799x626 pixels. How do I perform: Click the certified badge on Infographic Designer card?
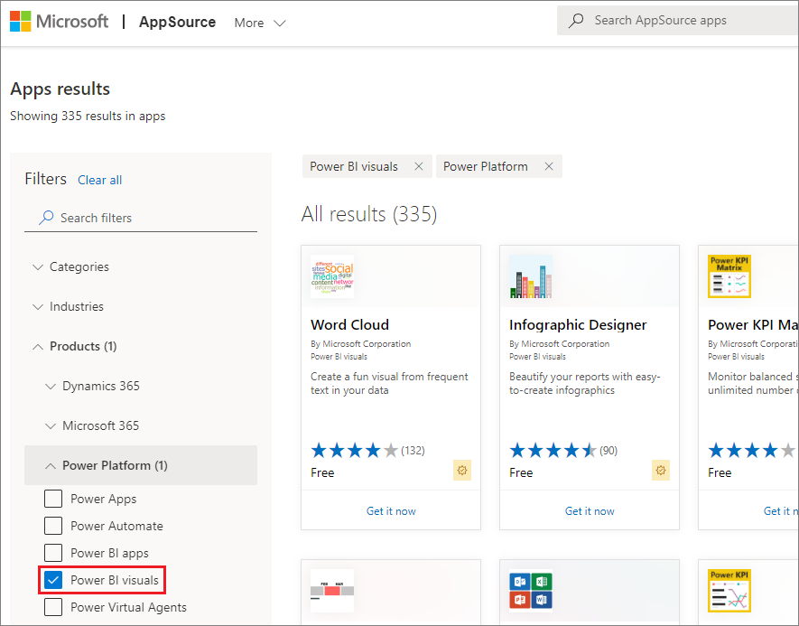[x=661, y=470]
